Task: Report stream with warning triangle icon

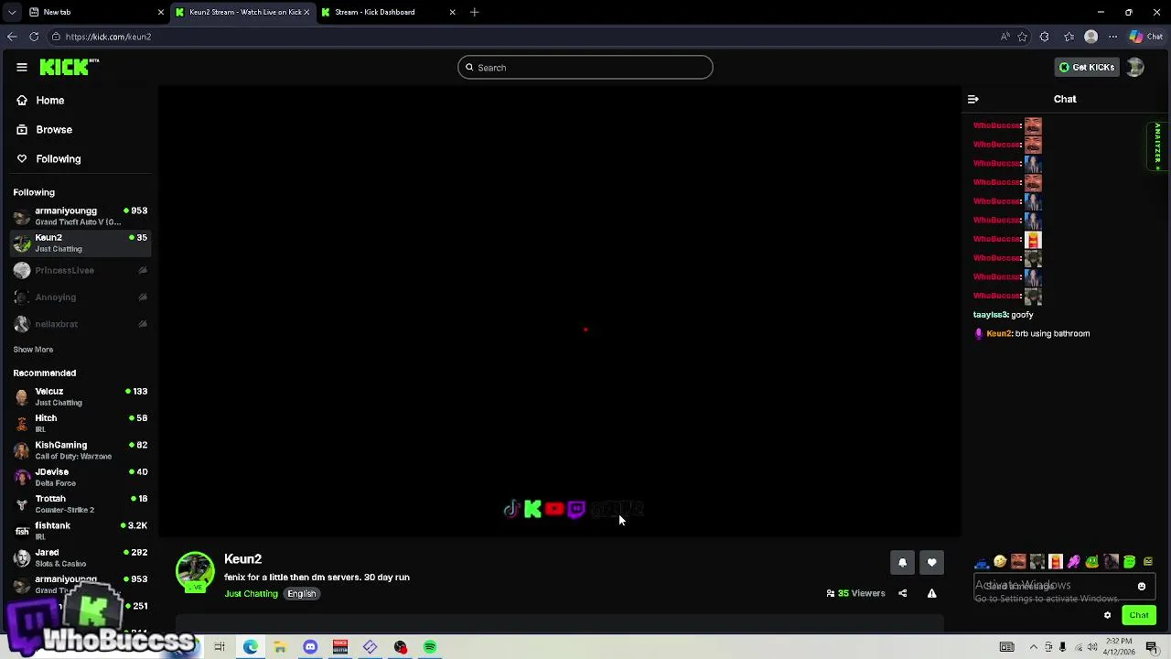Action: pos(931,593)
